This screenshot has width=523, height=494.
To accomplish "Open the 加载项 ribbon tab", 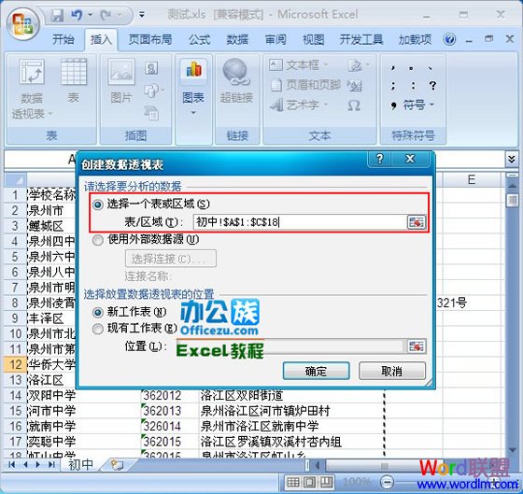I will click(415, 40).
